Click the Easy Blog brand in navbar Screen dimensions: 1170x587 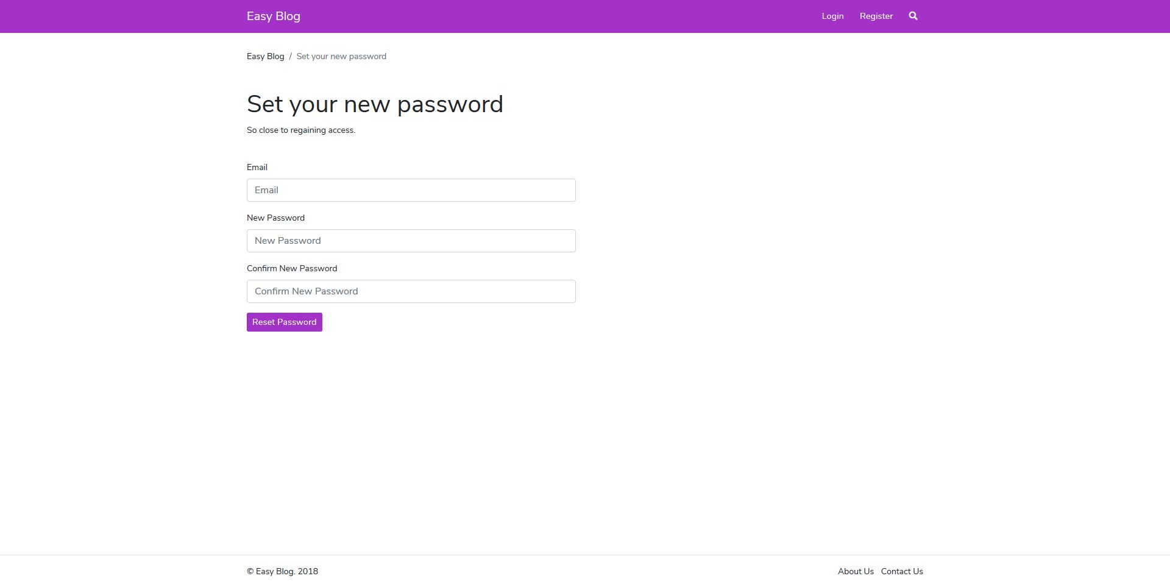click(273, 16)
